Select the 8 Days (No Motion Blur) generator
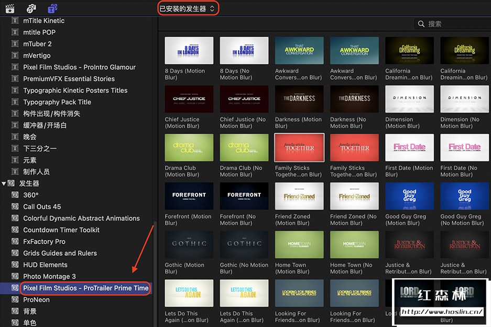Viewport: 491px width, 327px height. (x=244, y=50)
